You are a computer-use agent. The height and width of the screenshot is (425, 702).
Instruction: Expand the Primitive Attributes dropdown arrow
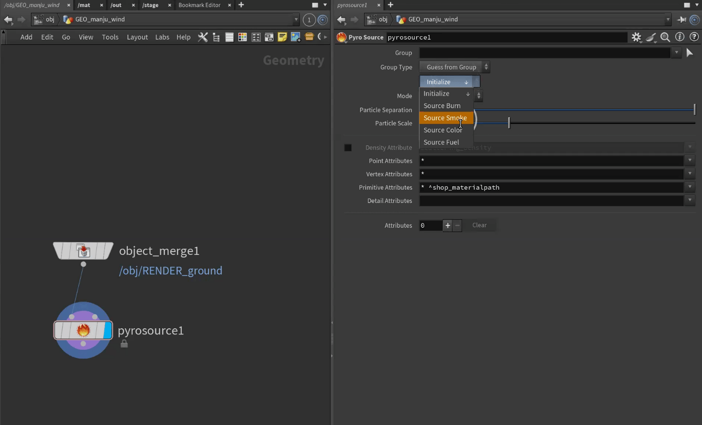tap(690, 187)
